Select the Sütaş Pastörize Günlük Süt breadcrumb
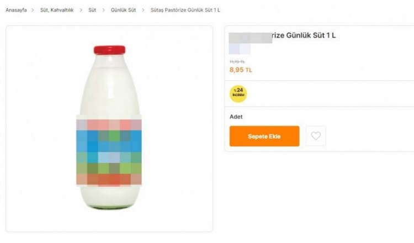The width and height of the screenshot is (414, 243). [185, 10]
